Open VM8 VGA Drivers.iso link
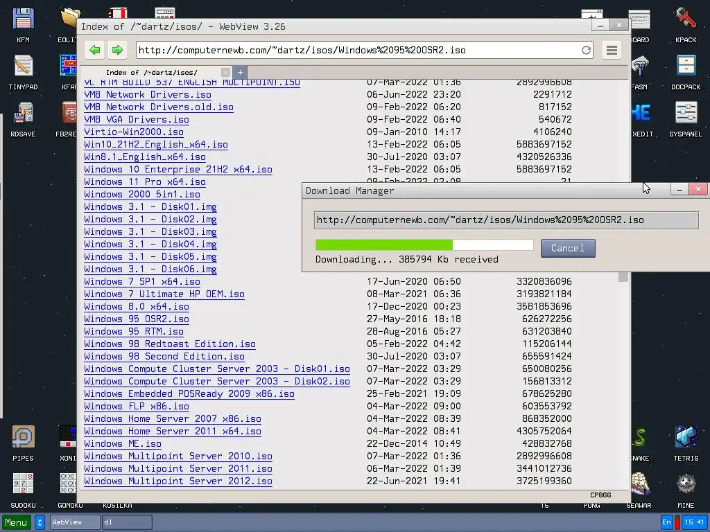This screenshot has height=532, width=710. coord(137,119)
